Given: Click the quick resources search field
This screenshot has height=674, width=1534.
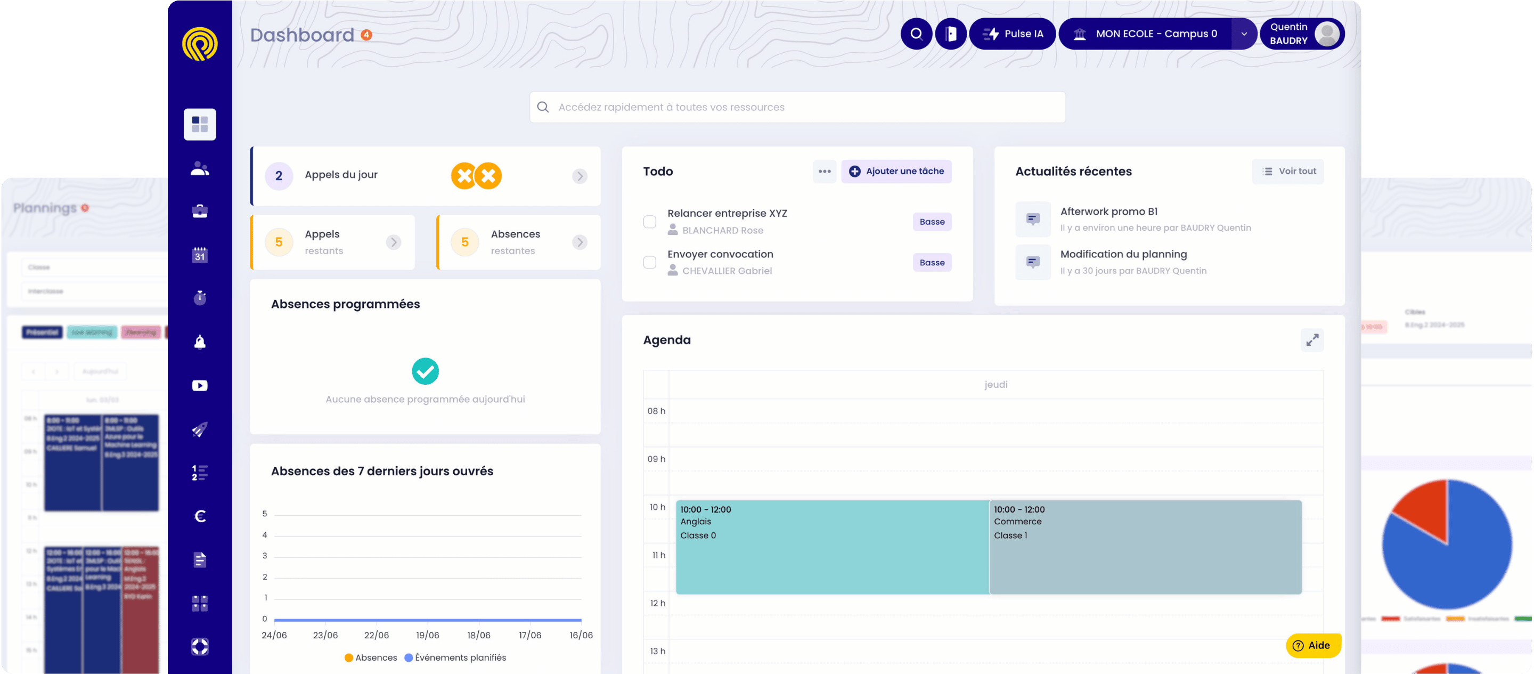Looking at the screenshot, I should coord(797,107).
